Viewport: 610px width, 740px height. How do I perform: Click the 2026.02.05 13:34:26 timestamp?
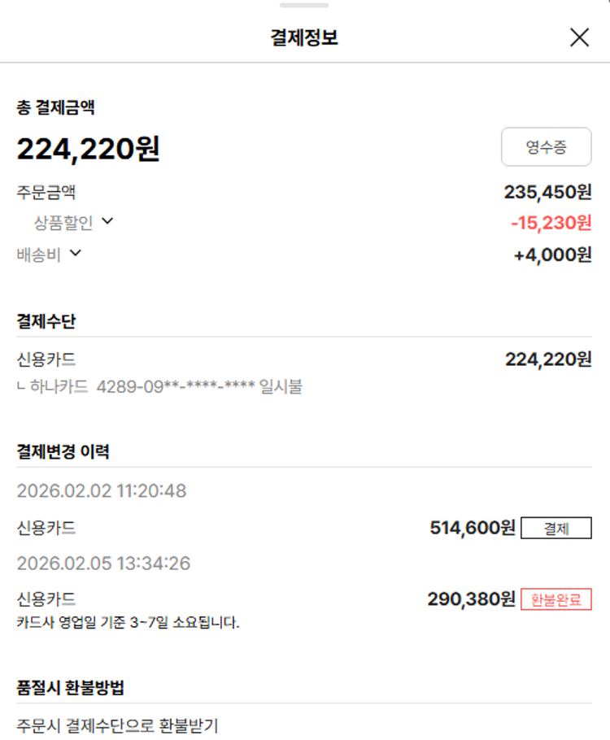click(103, 564)
